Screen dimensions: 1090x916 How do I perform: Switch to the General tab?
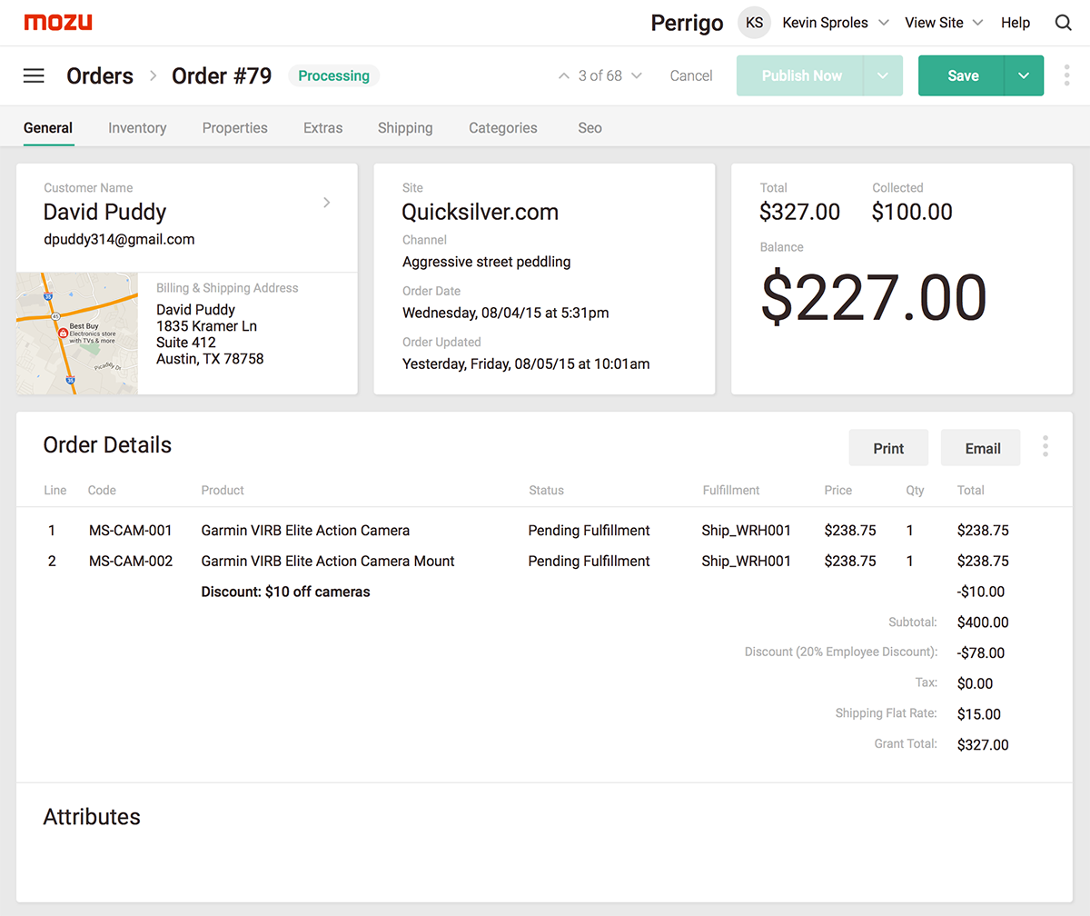click(48, 128)
